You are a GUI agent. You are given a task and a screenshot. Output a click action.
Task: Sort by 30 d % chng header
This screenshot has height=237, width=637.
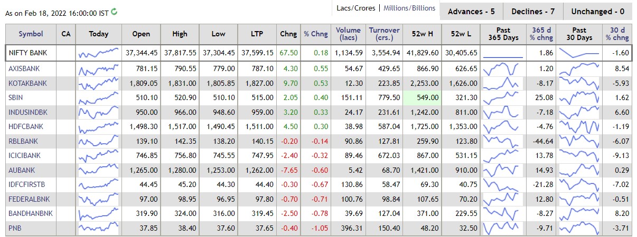point(617,34)
